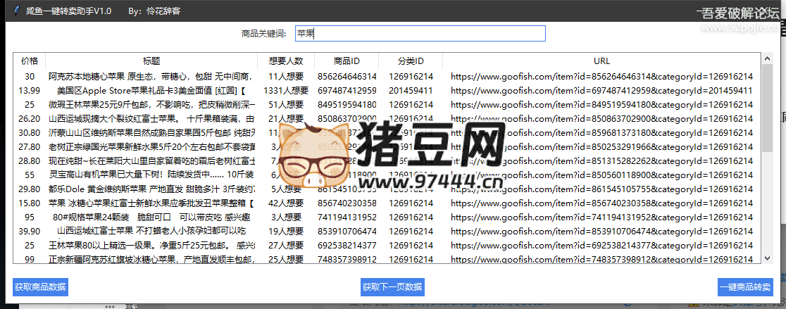
Task: Click the price cell 99
Action: (29, 259)
